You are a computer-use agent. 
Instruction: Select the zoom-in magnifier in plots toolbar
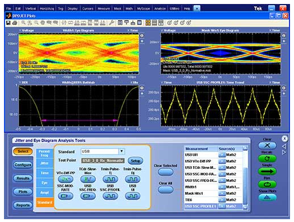click(23, 23)
